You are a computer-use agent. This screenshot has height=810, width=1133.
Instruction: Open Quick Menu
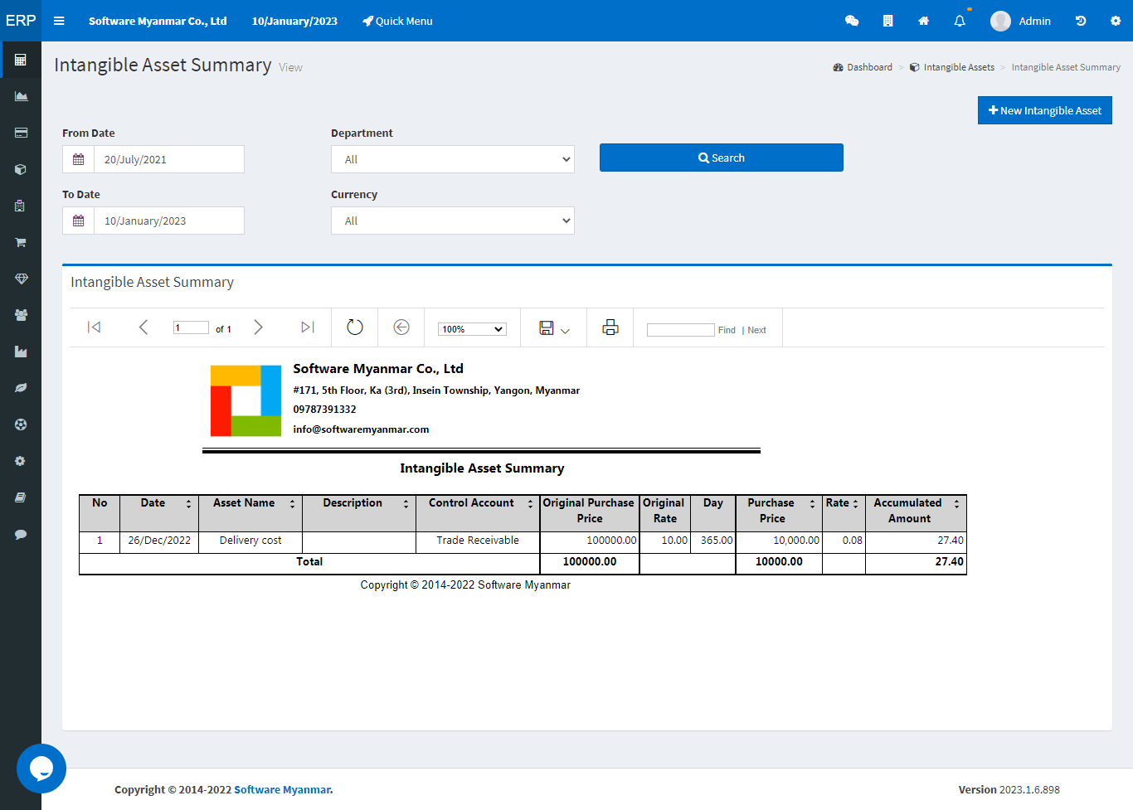point(397,21)
